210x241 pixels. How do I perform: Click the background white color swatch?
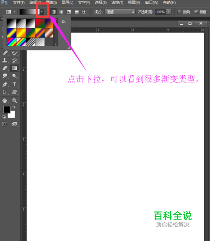(12, 115)
